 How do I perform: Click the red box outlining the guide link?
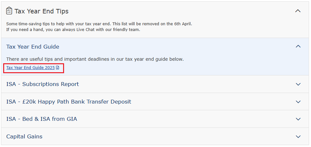34,68
